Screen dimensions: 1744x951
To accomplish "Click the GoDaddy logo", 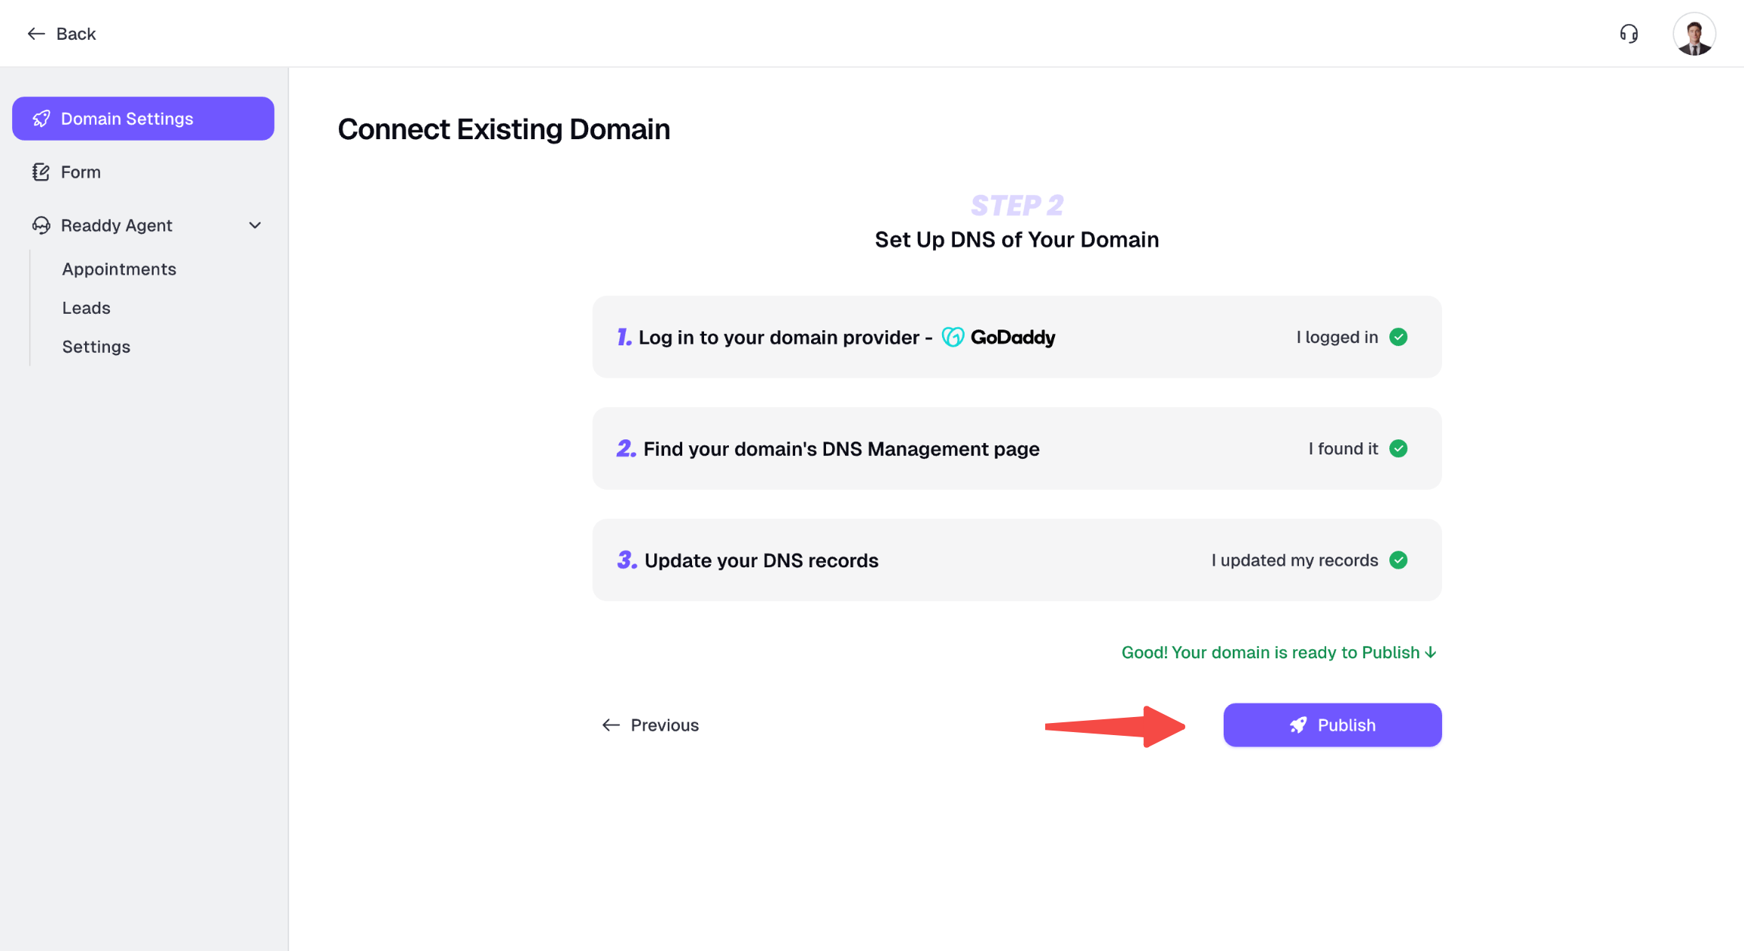I will coord(999,337).
